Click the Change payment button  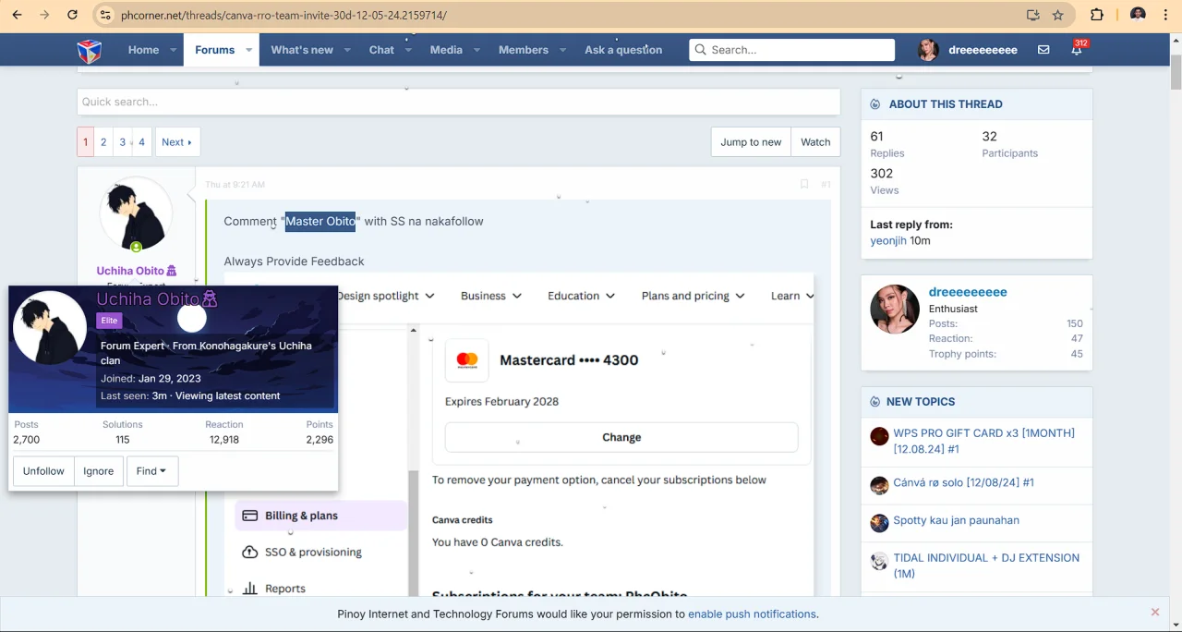pyautogui.click(x=621, y=437)
